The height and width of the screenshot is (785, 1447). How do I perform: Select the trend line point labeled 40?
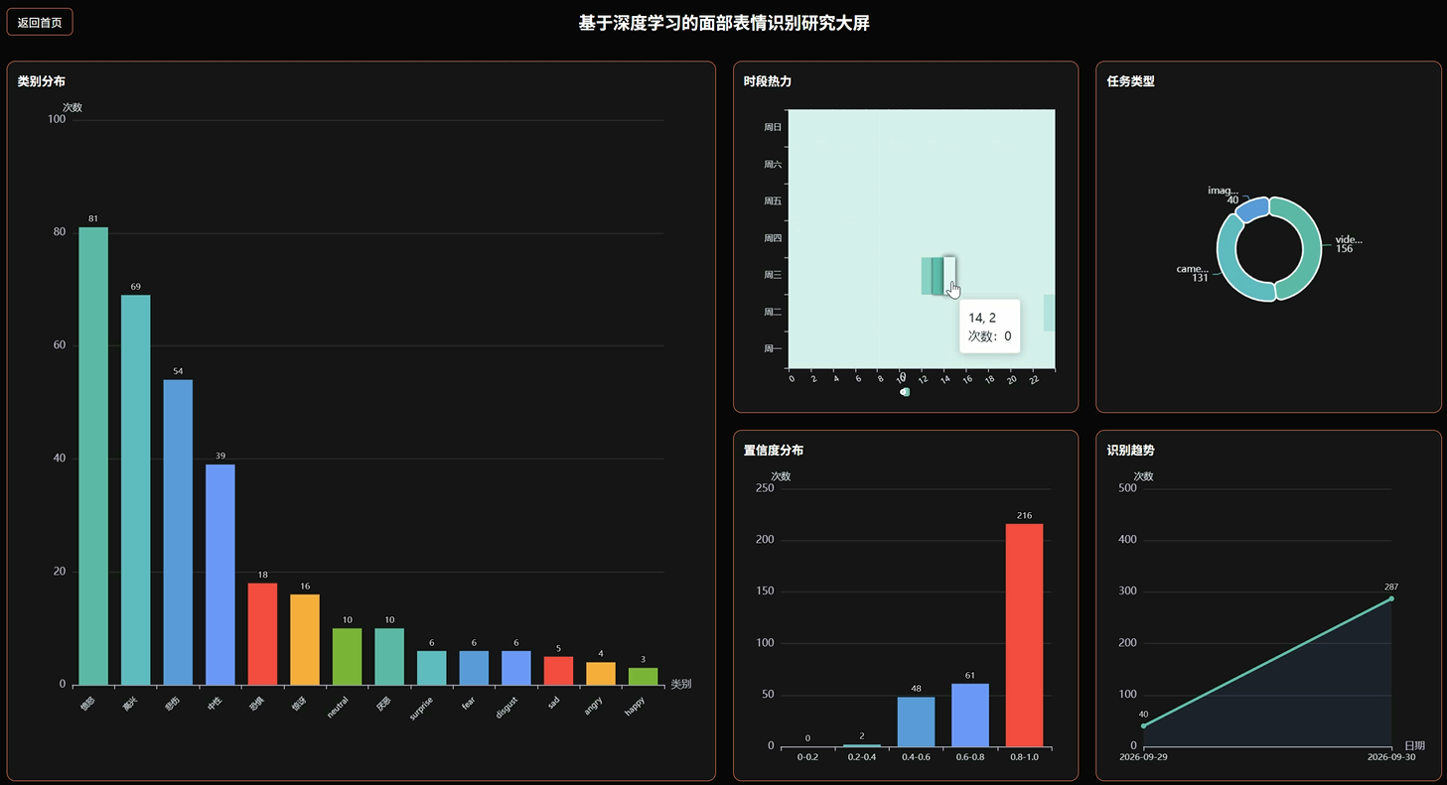click(1143, 725)
